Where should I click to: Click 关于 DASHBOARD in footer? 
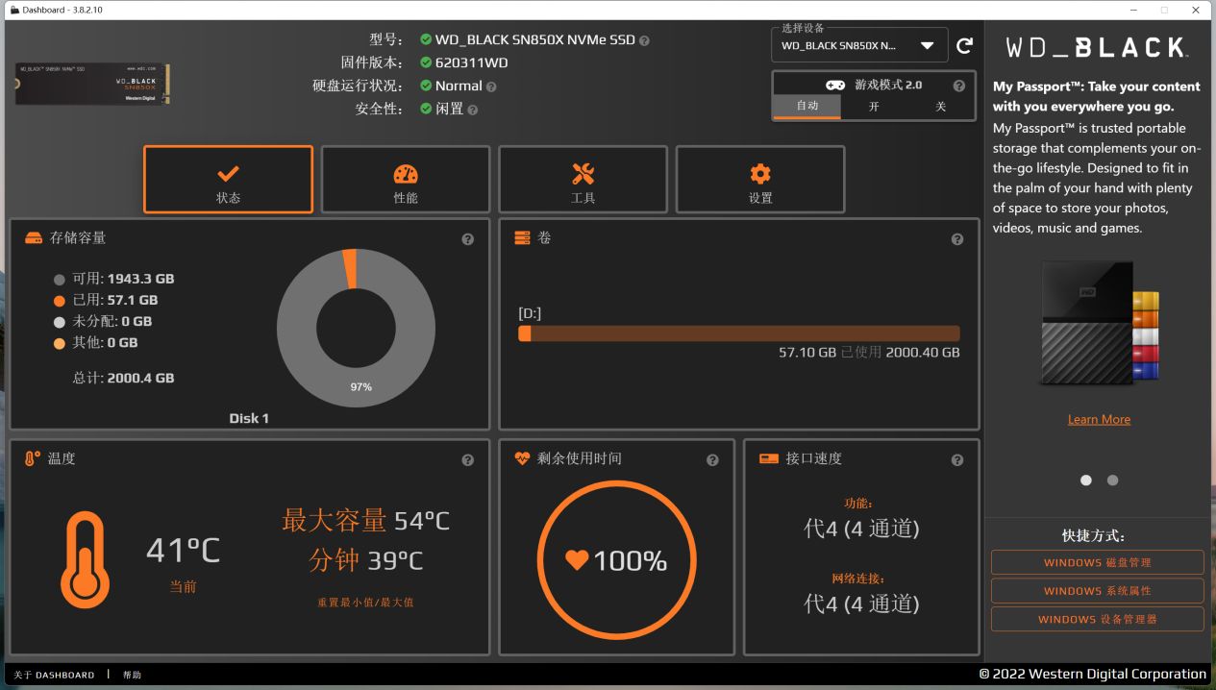tap(54, 675)
